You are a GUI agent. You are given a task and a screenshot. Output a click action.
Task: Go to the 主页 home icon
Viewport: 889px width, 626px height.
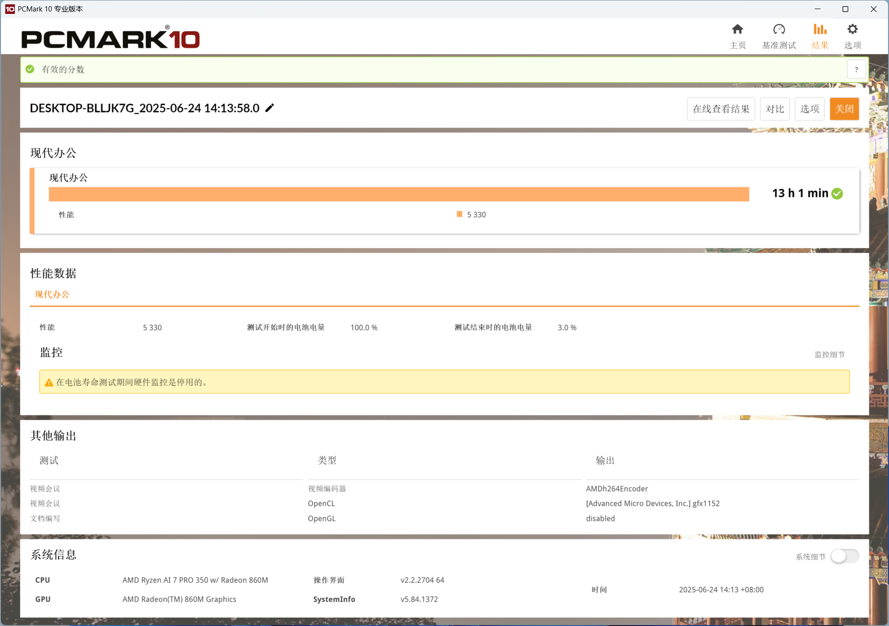coord(738,30)
